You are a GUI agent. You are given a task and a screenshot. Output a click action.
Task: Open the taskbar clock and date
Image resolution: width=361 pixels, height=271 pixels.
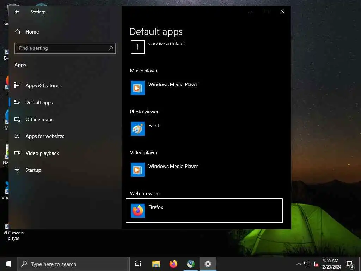tap(331, 264)
